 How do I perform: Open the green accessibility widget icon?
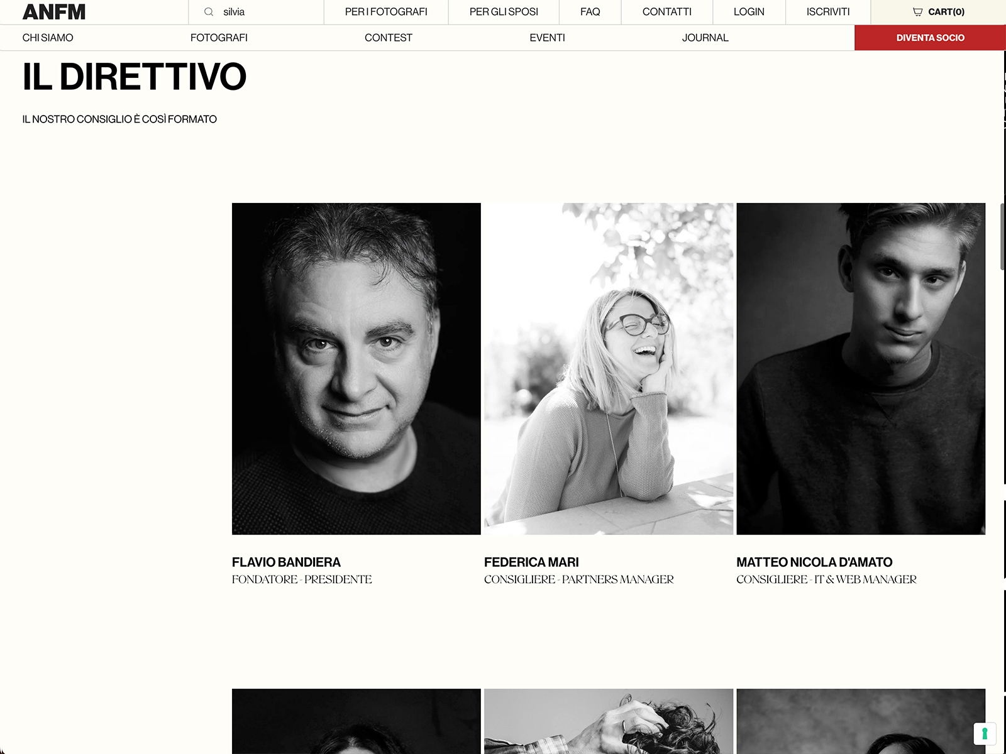click(x=985, y=733)
